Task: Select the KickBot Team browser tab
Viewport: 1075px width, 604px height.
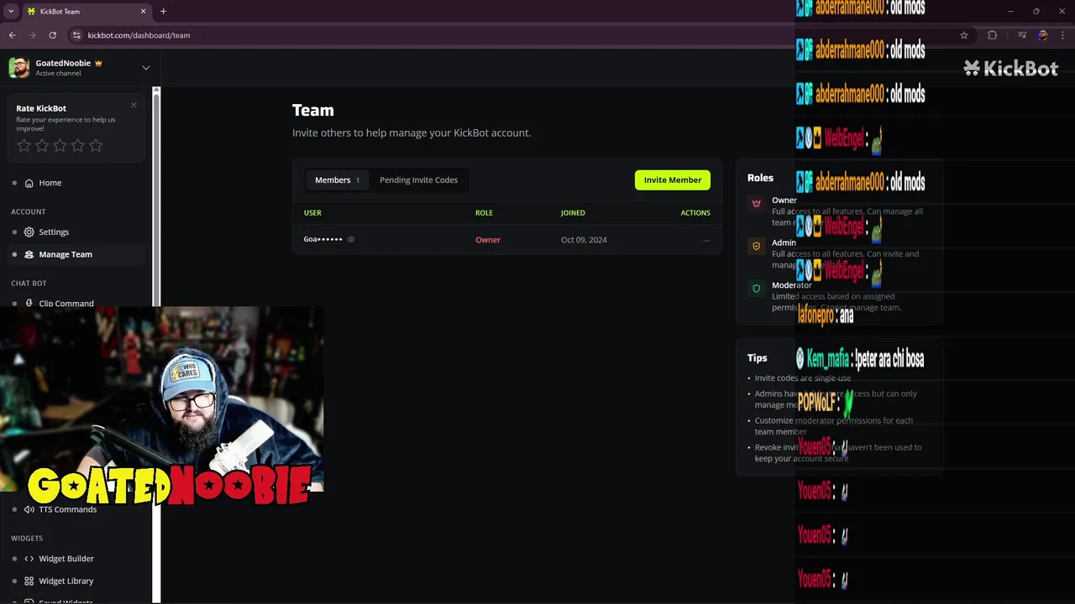Action: pos(87,12)
